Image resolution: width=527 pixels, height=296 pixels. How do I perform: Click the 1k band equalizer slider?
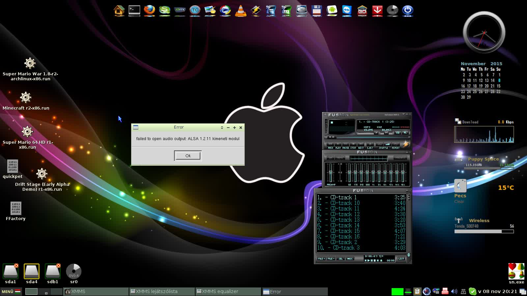point(373,172)
